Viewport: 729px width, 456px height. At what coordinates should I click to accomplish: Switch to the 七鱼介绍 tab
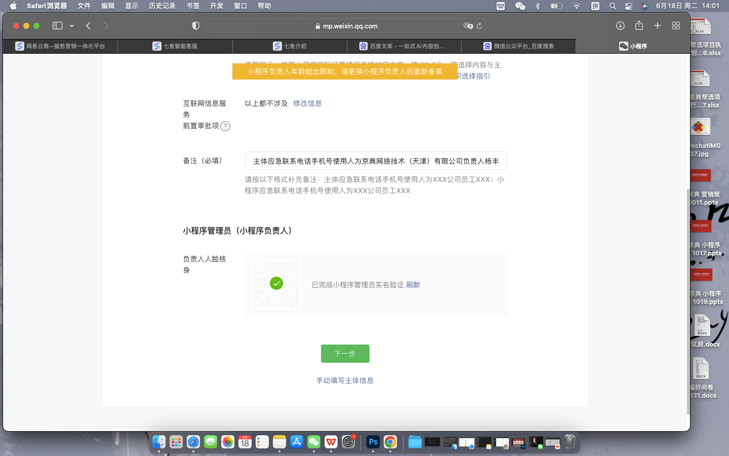coord(290,46)
